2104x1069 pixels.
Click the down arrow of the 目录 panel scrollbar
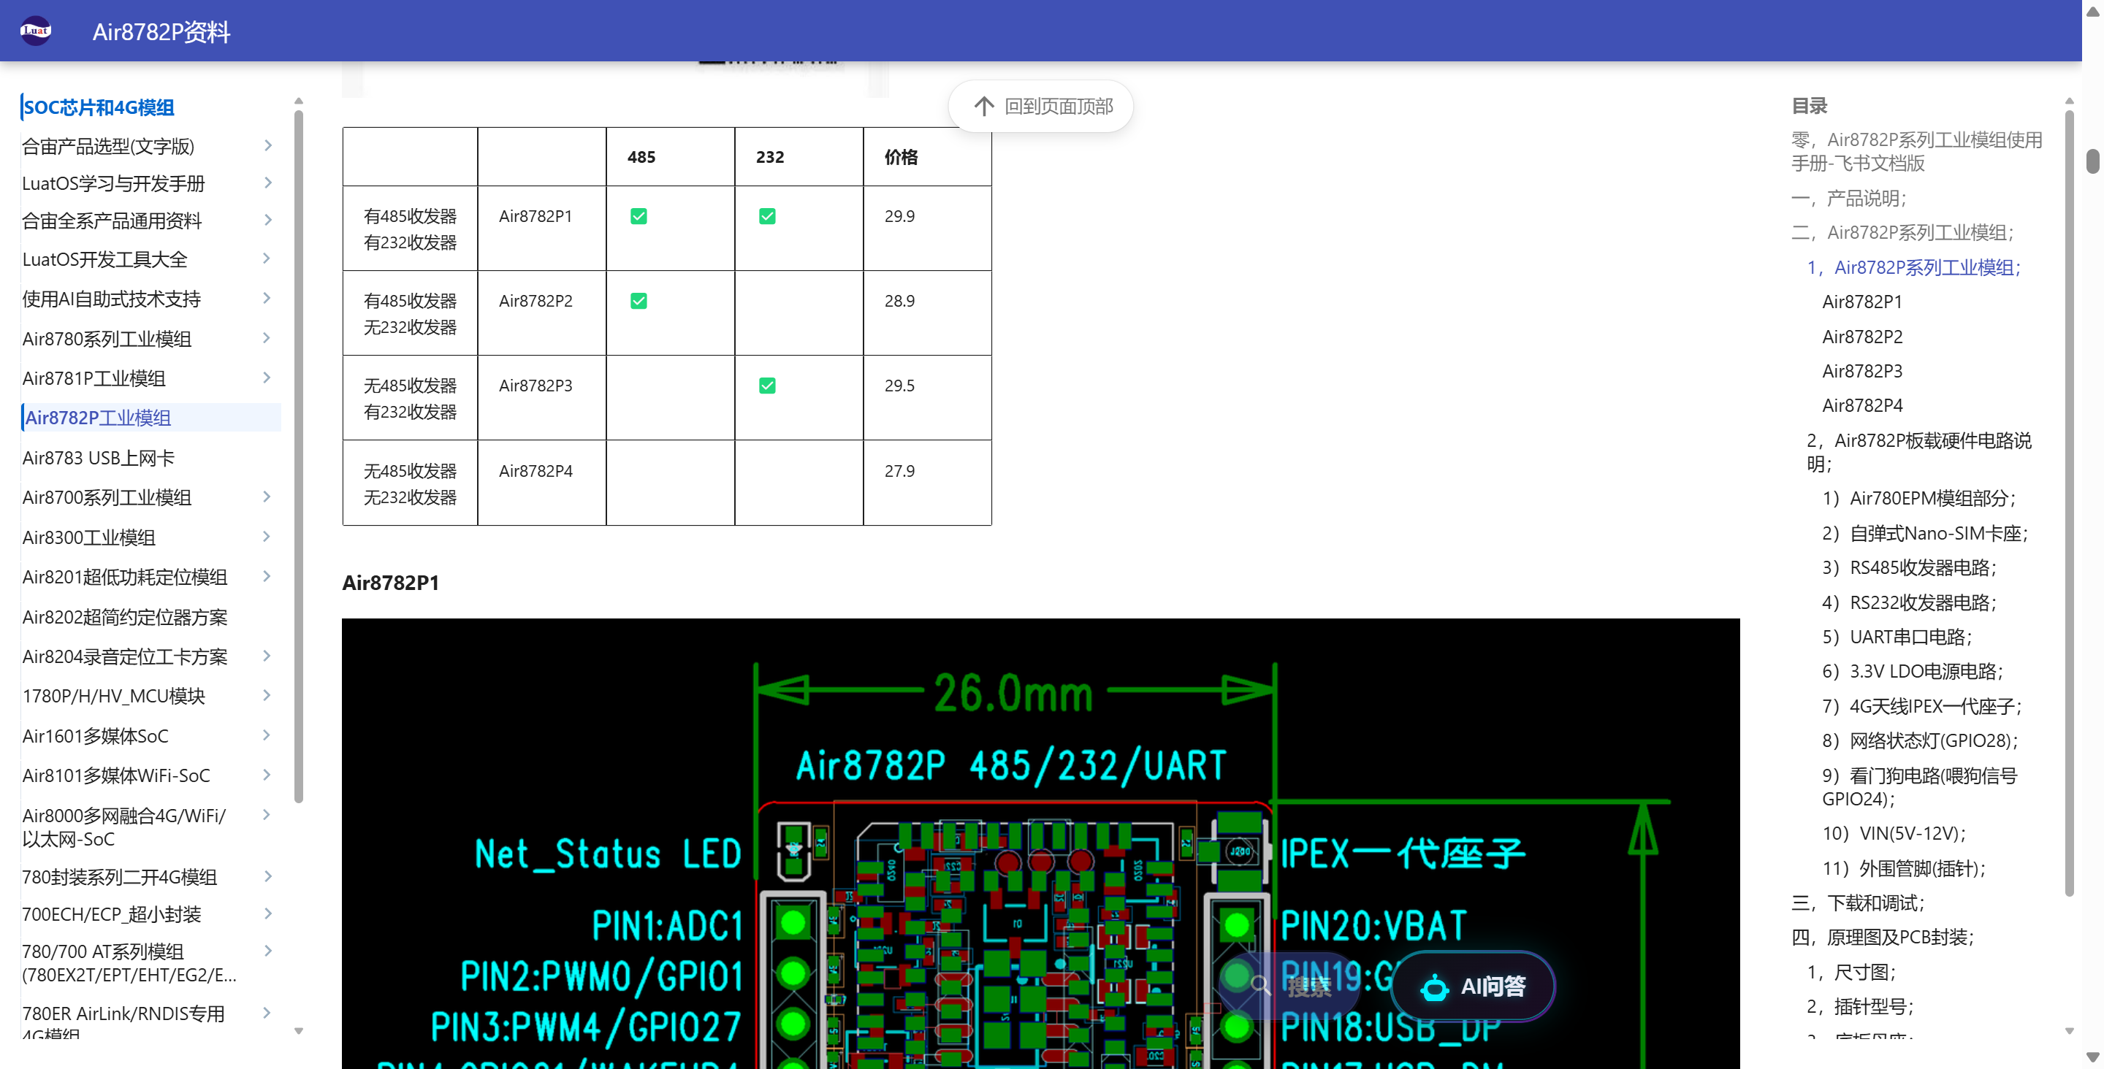[x=2069, y=1032]
